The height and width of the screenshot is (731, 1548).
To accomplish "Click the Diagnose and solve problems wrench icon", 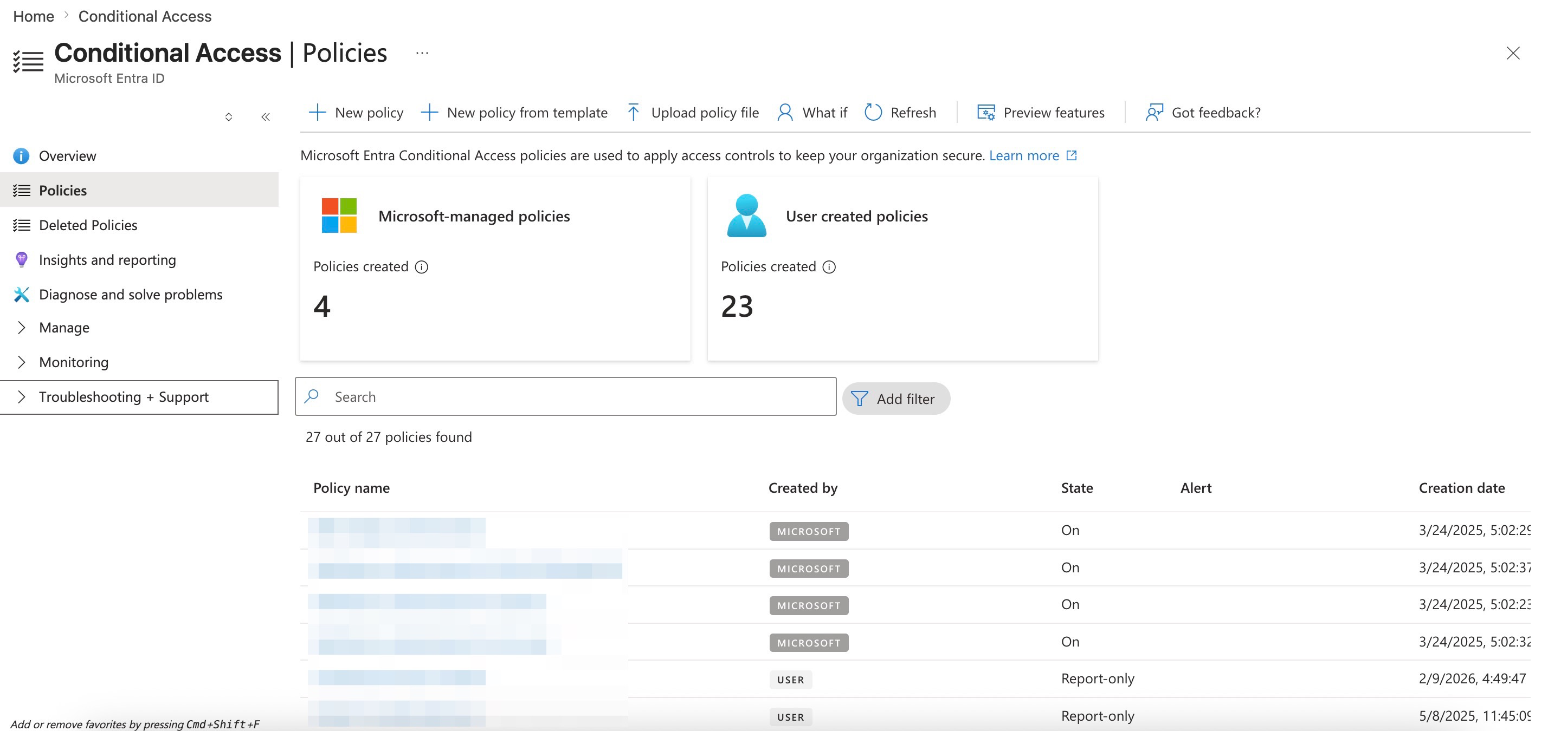I will 21,295.
